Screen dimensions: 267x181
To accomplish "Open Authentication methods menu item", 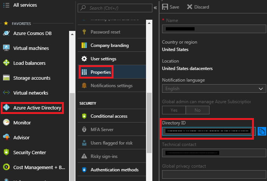I will click(x=112, y=169).
